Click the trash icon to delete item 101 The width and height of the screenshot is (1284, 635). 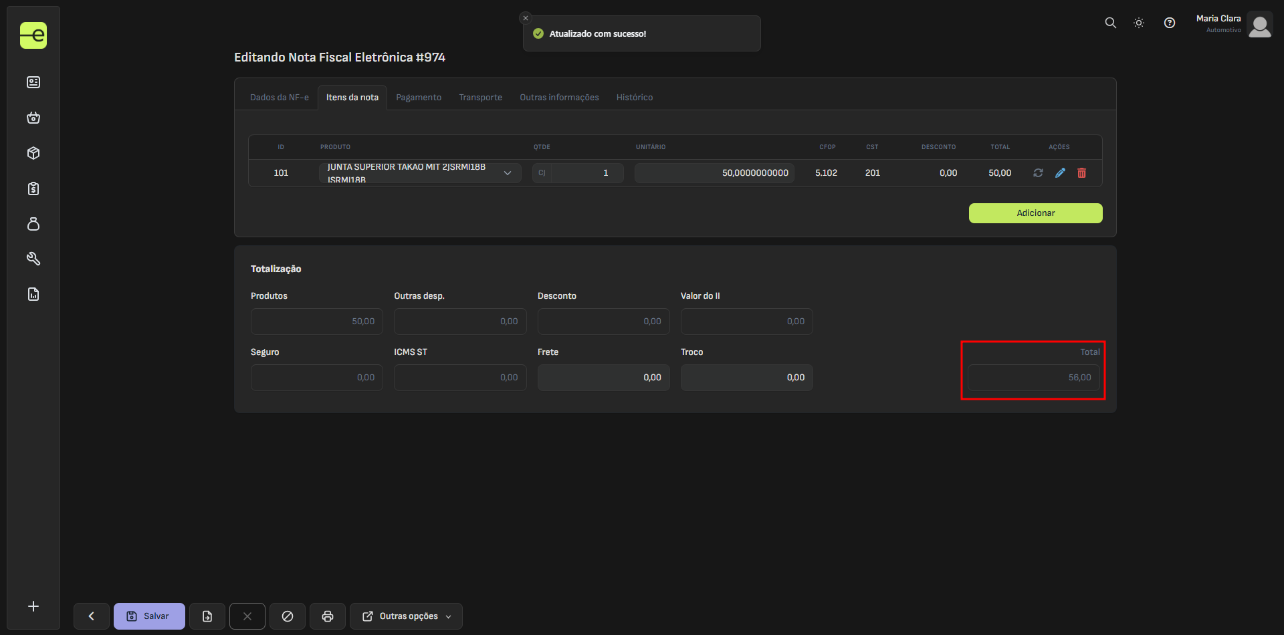click(1081, 173)
